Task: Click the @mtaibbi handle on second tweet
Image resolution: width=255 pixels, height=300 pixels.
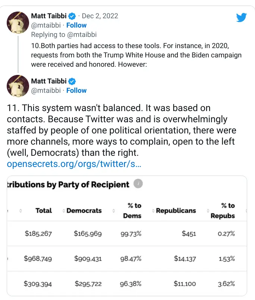Action: (46, 91)
